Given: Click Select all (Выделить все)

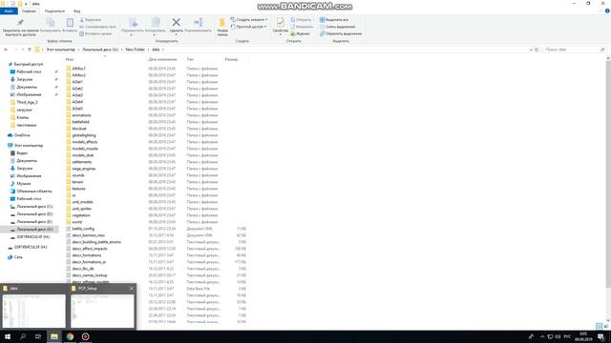Looking at the screenshot, I should point(334,20).
